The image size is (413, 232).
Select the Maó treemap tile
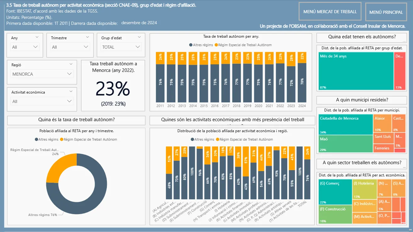point(346,144)
